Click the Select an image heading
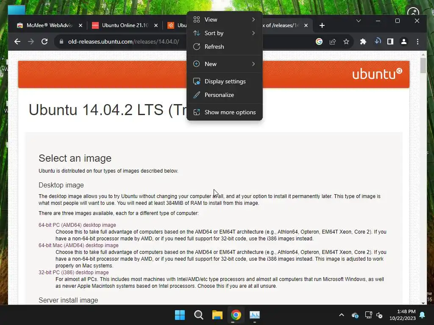Image resolution: width=434 pixels, height=325 pixels. [x=75, y=158]
